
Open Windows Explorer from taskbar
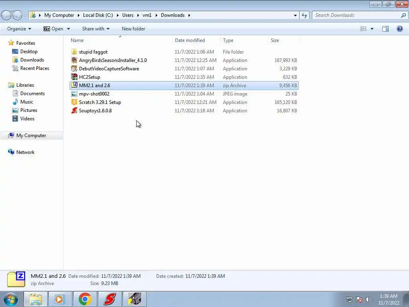click(x=36, y=299)
